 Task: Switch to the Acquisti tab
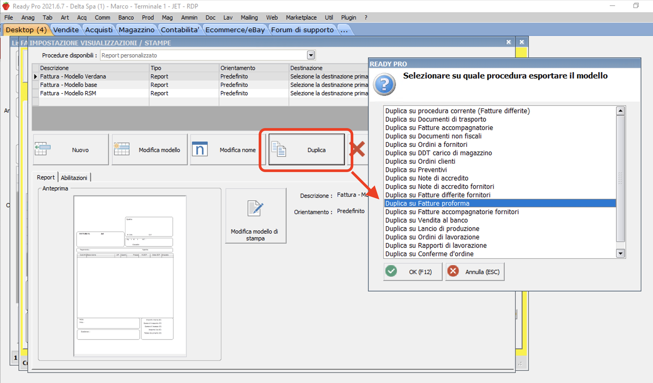tap(99, 30)
